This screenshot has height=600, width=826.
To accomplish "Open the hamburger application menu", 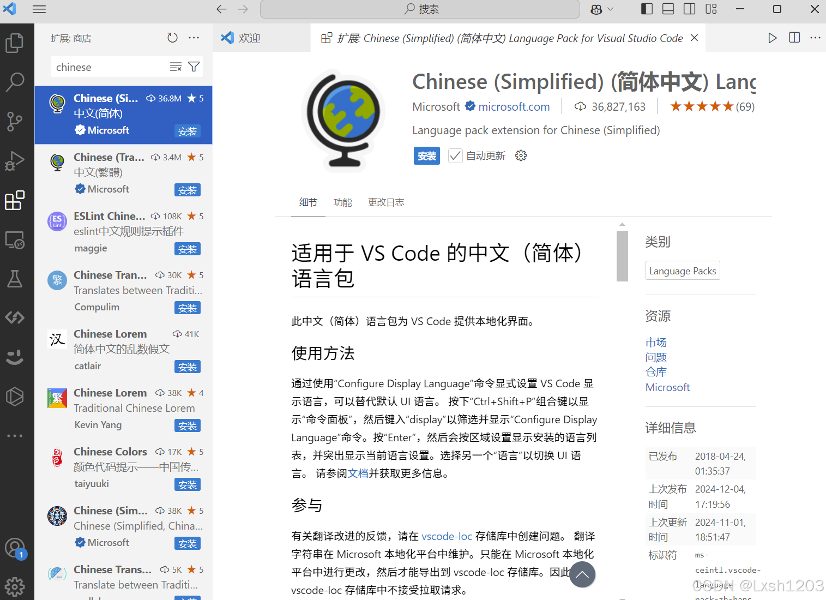I will 39,9.
